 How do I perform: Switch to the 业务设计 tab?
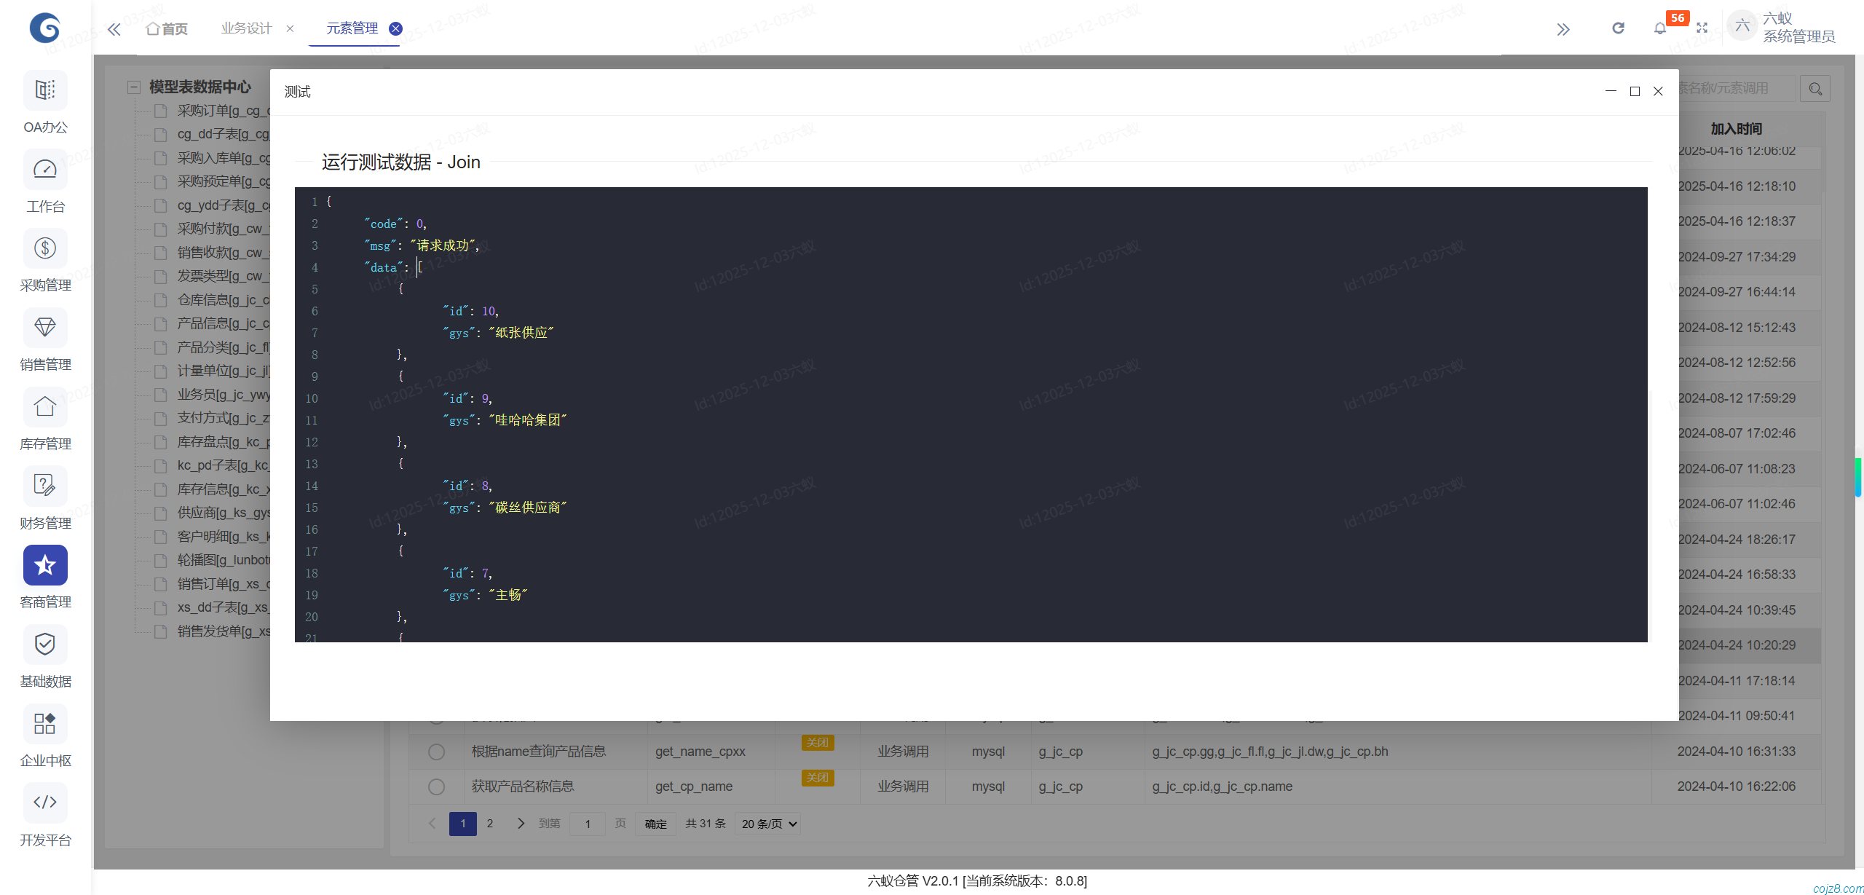(x=245, y=28)
